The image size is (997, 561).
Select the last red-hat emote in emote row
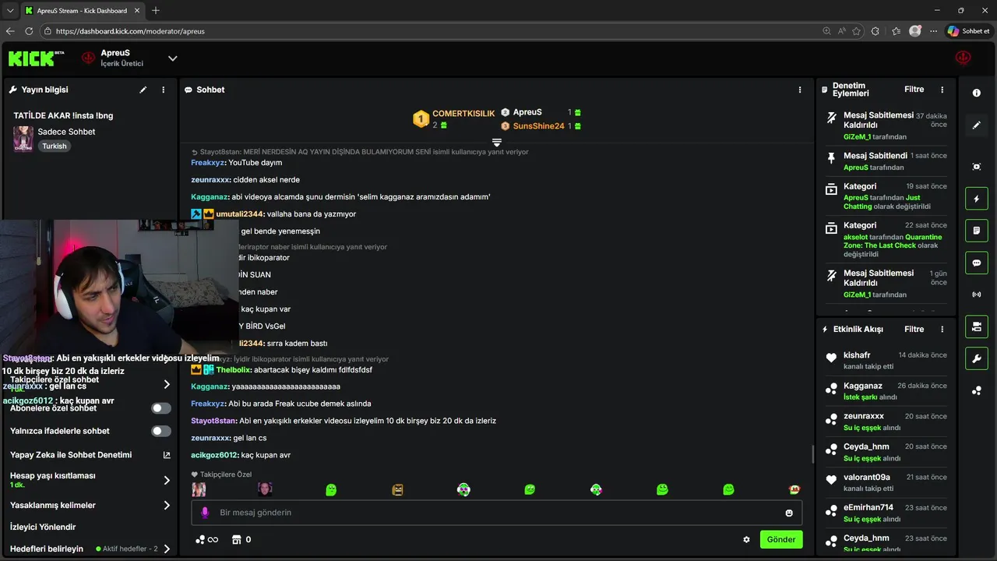coord(794,489)
